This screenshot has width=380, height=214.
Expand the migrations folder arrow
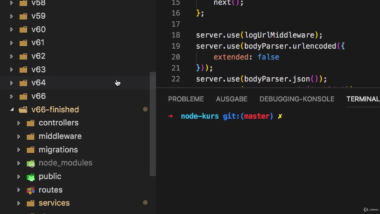click(18, 150)
